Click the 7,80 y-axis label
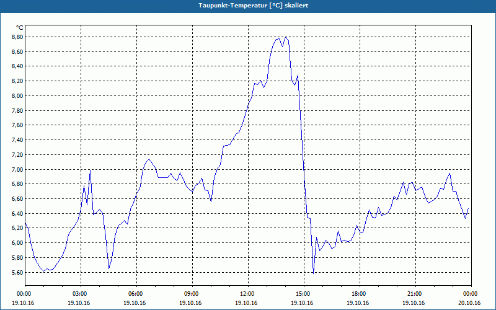The width and height of the screenshot is (496, 310). pyautogui.click(x=18, y=111)
